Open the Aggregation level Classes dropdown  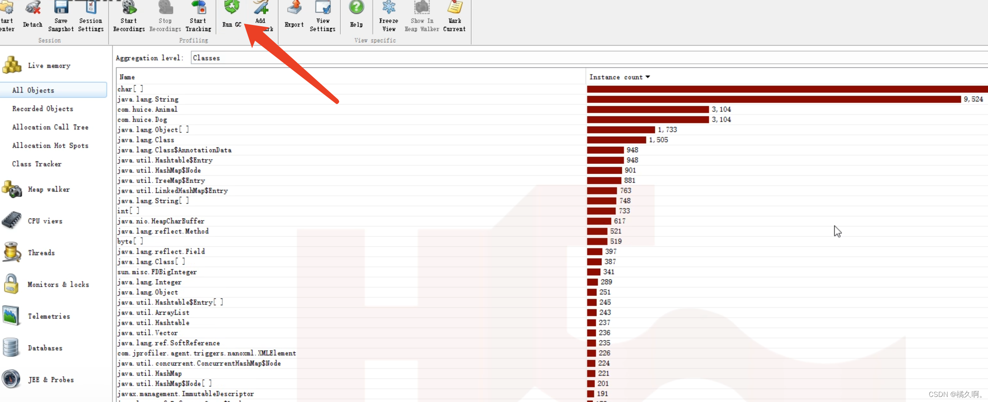click(589, 58)
